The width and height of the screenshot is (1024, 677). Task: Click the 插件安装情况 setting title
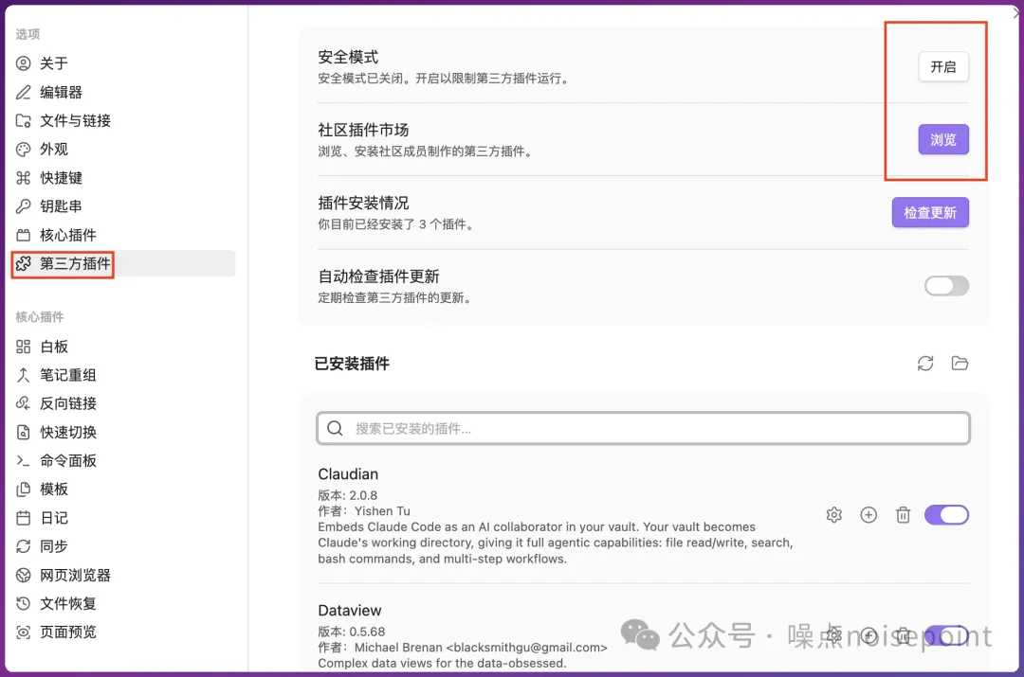(x=363, y=204)
